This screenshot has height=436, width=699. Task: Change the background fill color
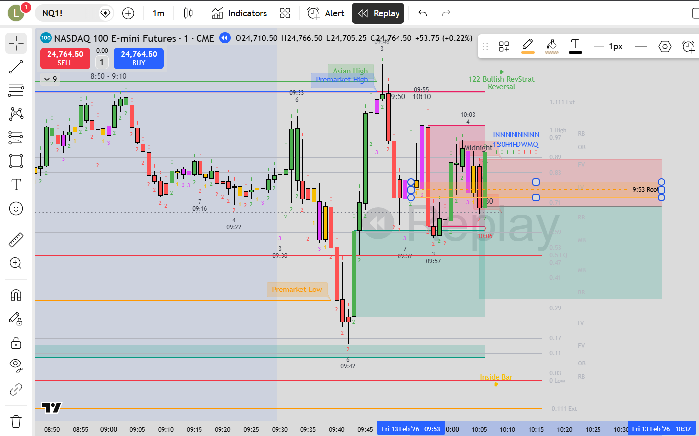tap(551, 46)
